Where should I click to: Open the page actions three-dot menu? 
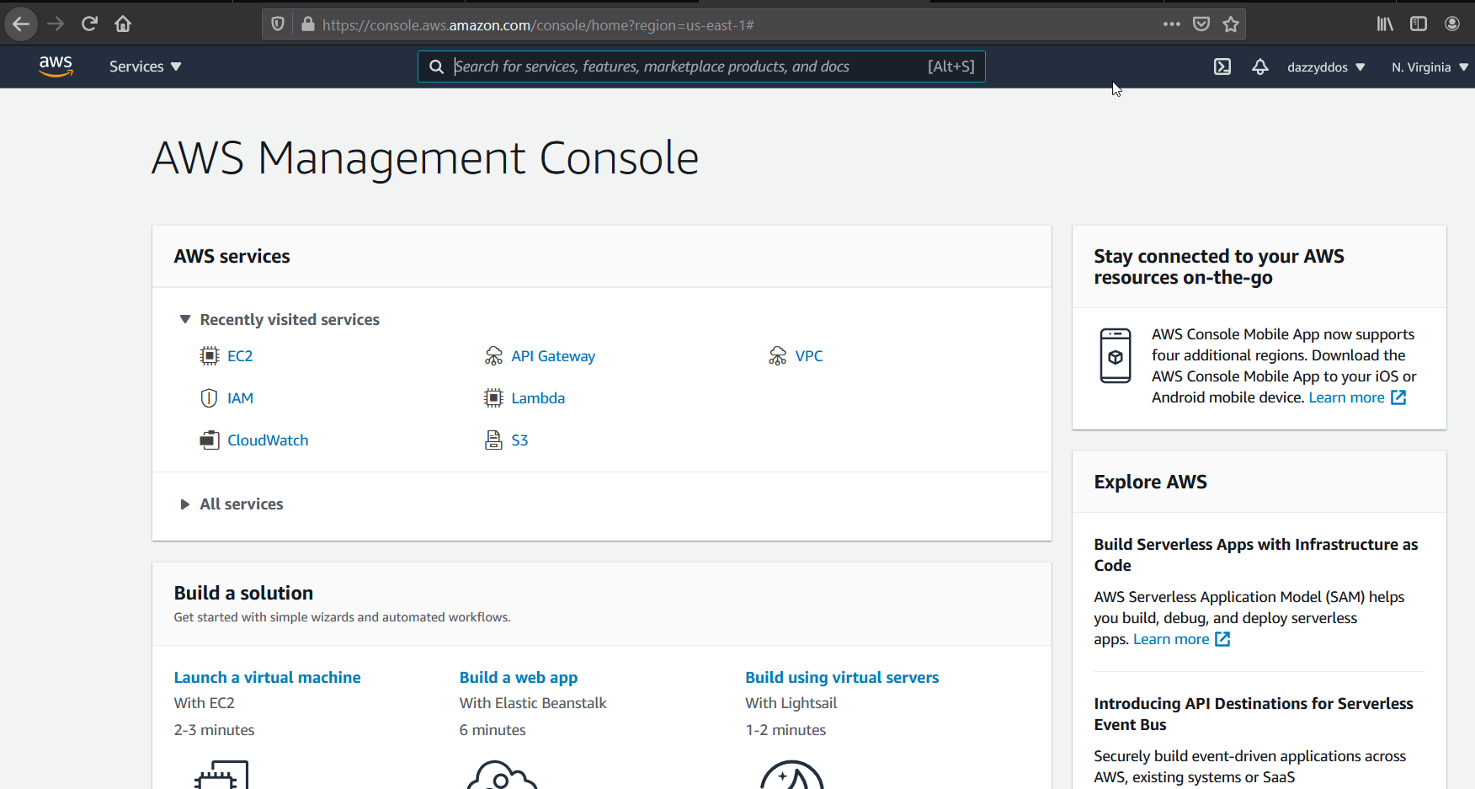[x=1171, y=24]
